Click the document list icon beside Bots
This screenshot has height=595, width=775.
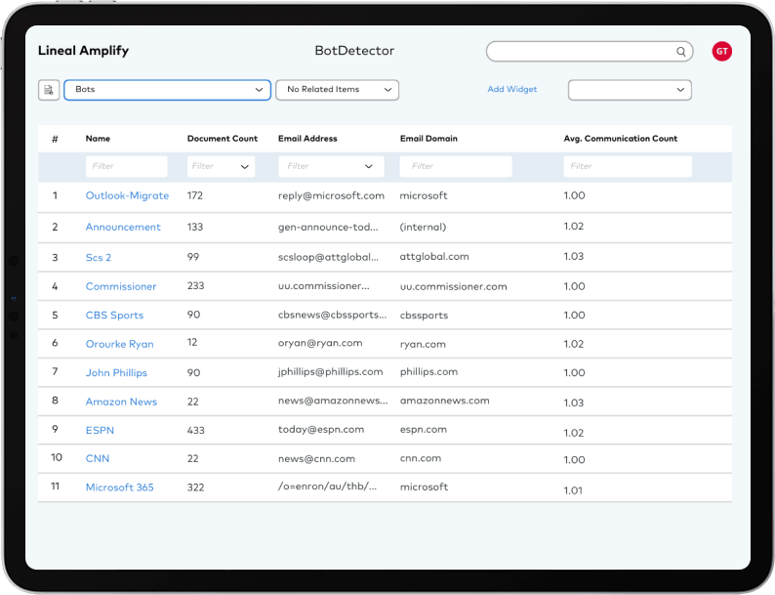tap(49, 90)
